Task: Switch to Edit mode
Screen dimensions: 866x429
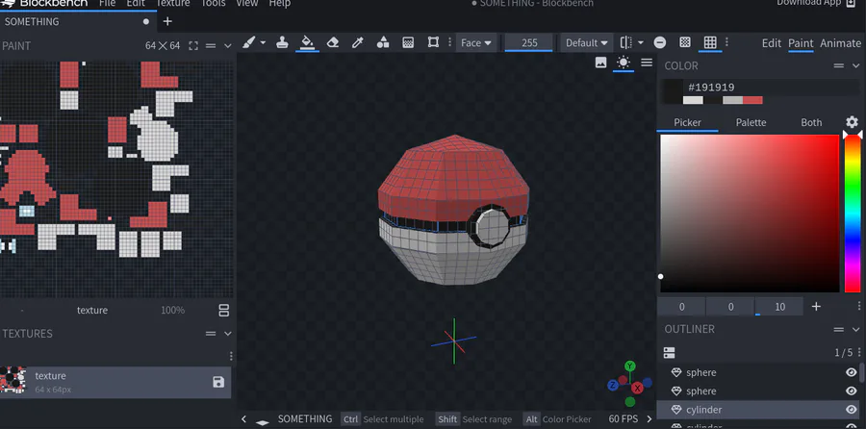Action: click(x=771, y=43)
